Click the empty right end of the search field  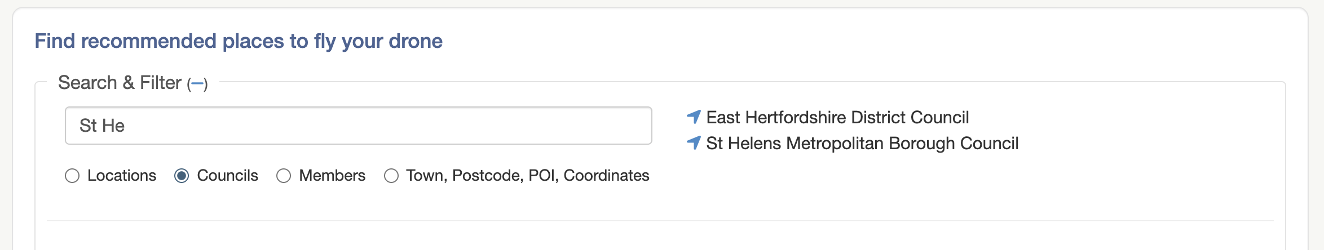point(620,126)
